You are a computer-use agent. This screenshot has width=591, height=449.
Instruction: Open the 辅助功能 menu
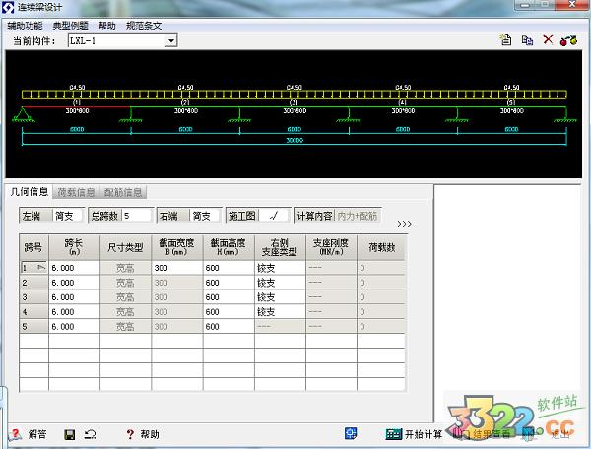[x=25, y=26]
